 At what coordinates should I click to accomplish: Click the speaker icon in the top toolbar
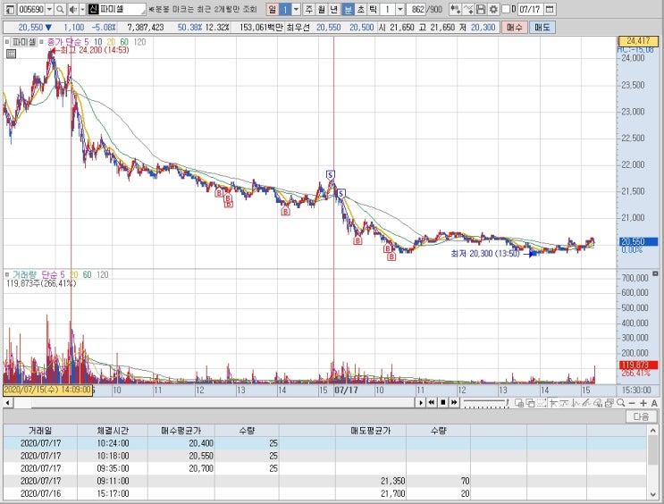73,9
